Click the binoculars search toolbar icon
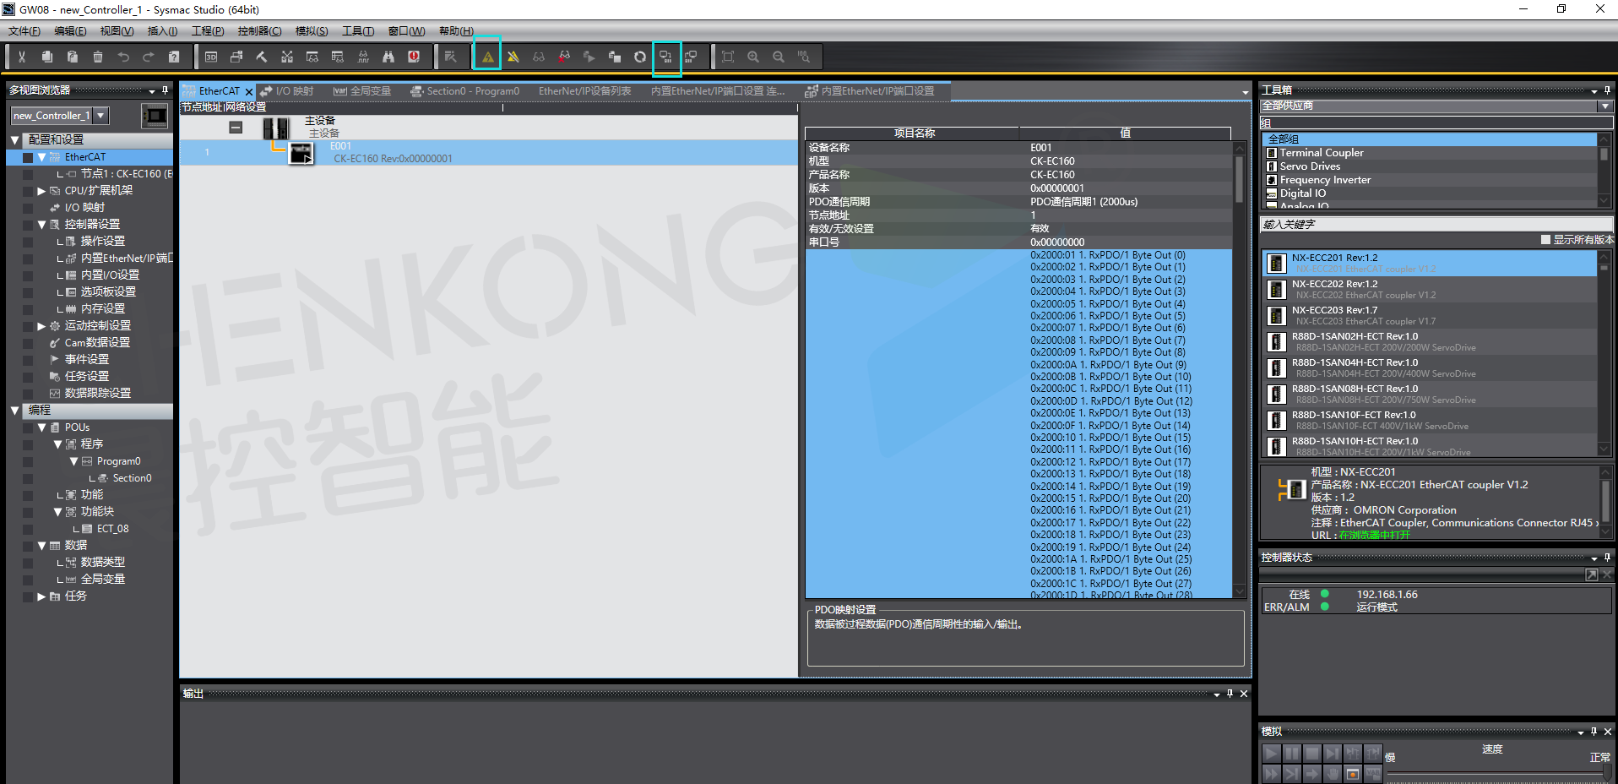Viewport: 1618px width, 784px height. point(388,57)
